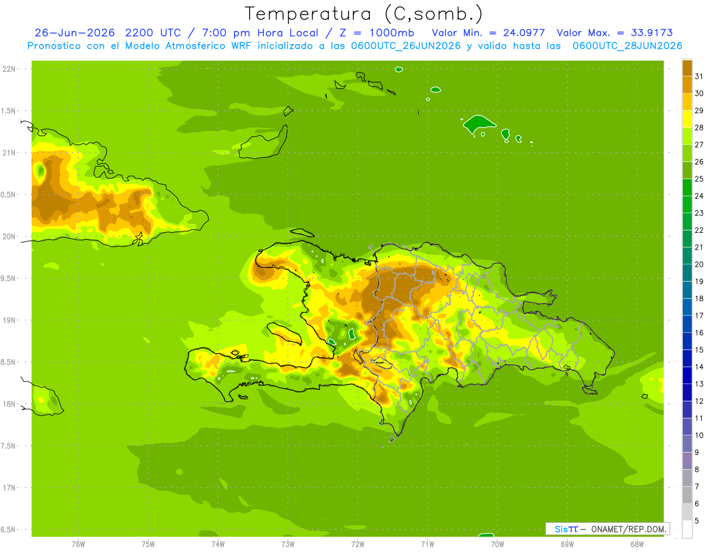Pick the yellow swatch between 28 and 29

click(x=687, y=119)
